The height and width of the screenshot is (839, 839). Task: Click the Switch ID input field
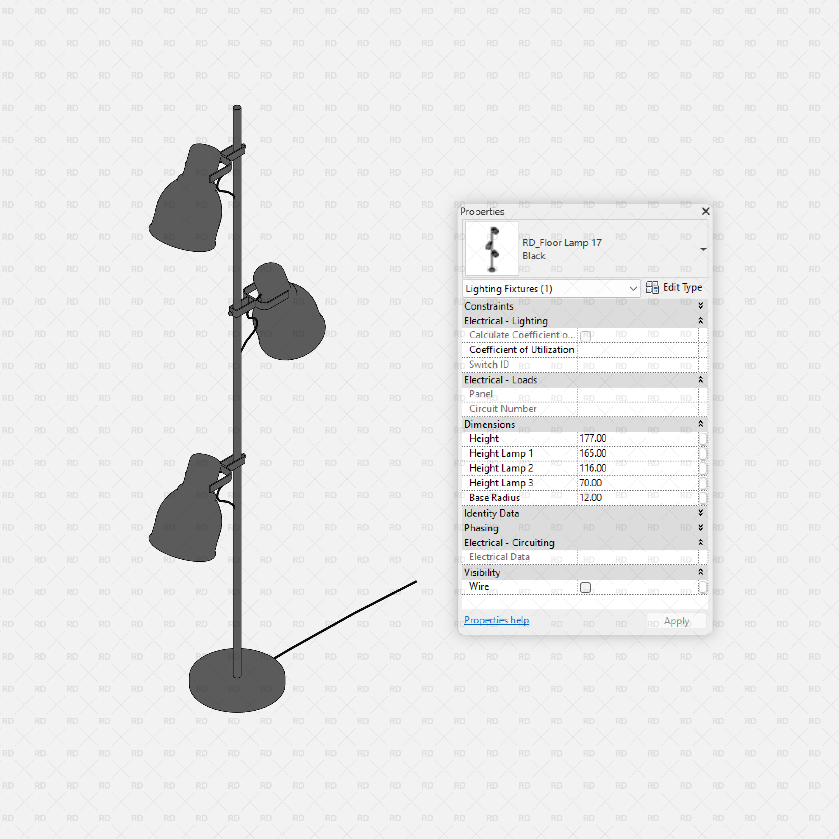[638, 365]
